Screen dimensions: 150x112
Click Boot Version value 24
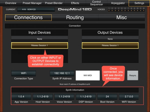click(107, 97)
